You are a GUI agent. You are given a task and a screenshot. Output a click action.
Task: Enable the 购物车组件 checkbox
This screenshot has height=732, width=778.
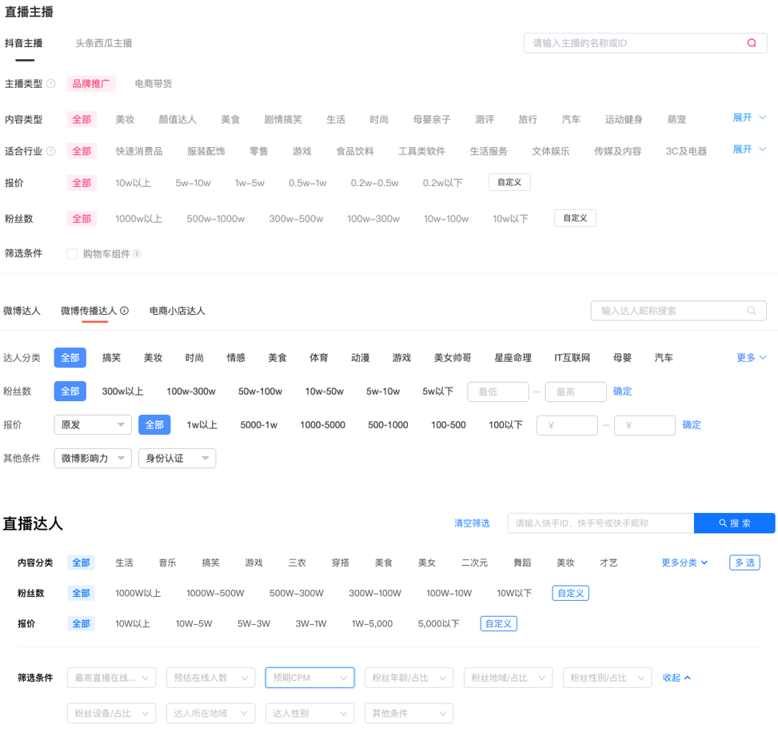click(73, 254)
